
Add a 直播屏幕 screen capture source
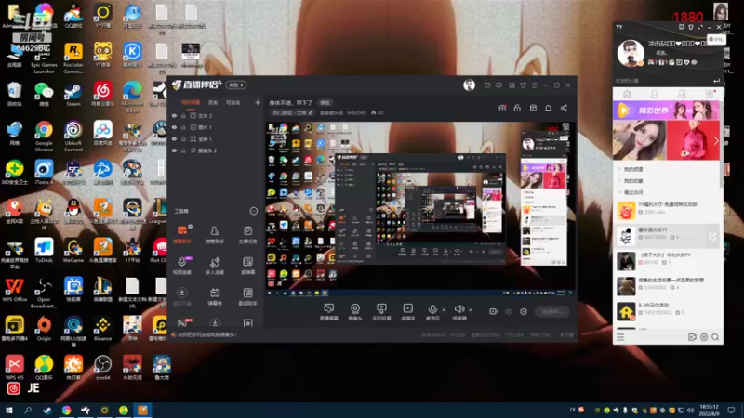[x=329, y=312]
